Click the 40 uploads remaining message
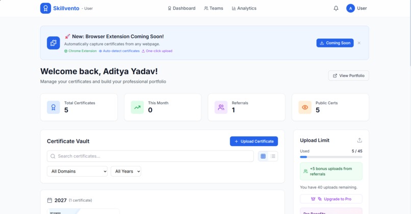 click(x=329, y=187)
